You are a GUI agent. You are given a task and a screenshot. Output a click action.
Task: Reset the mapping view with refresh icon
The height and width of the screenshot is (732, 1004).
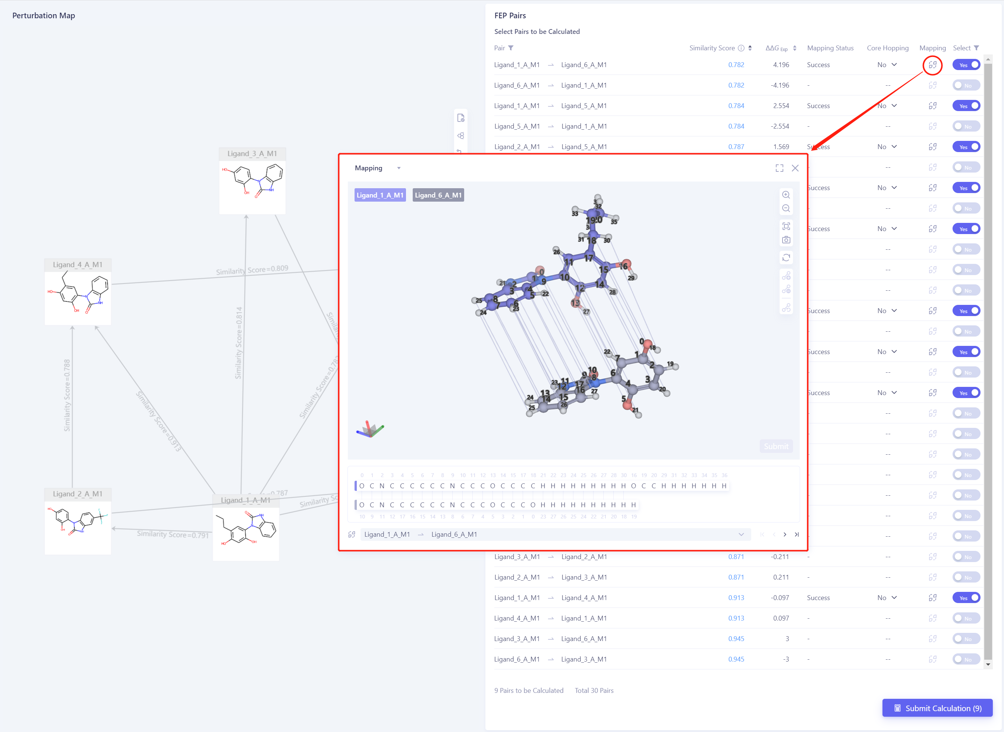click(x=786, y=258)
